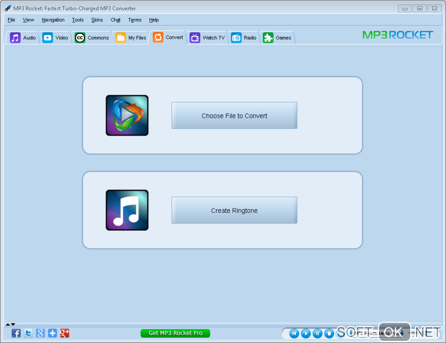Maximize the MP3 Rocket window
Image resolution: width=446 pixels, height=343 pixels.
point(420,9)
